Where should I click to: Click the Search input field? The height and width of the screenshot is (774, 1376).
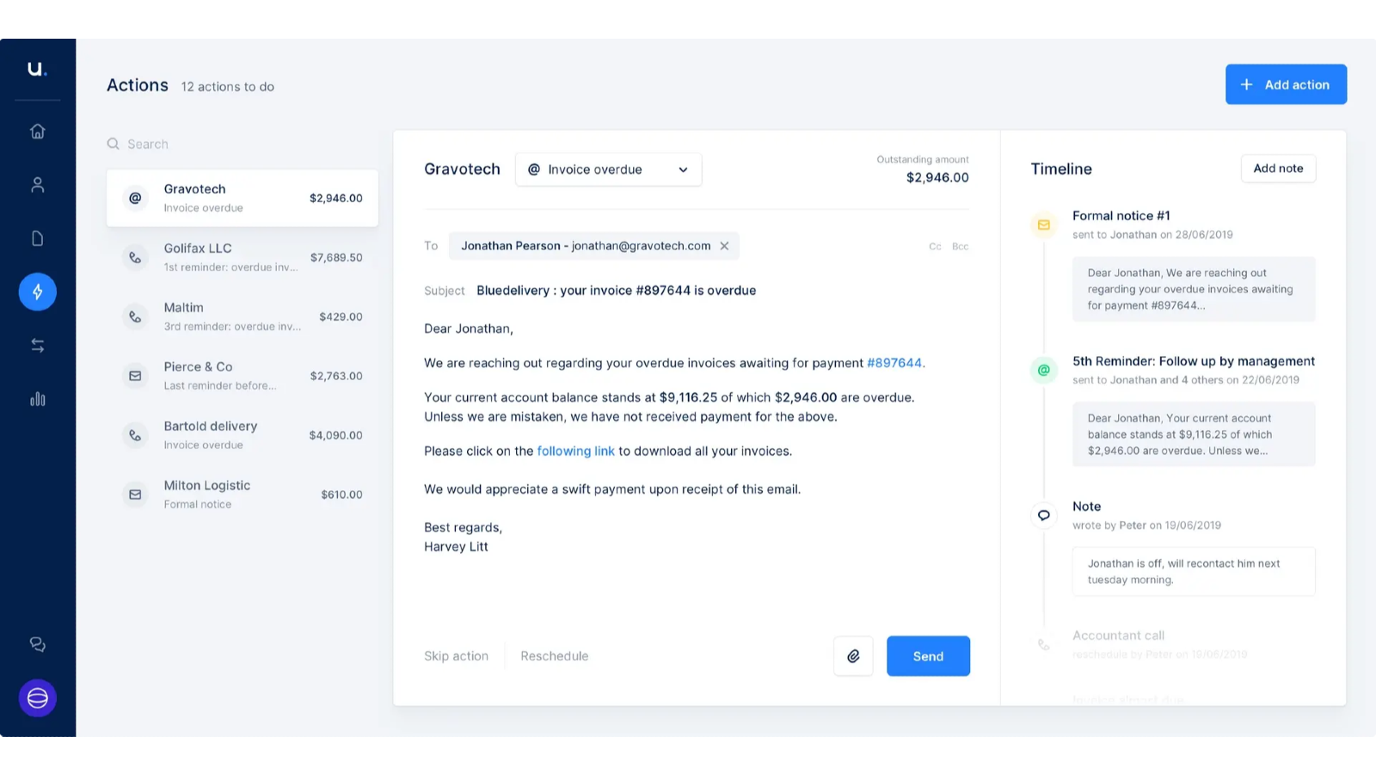241,144
